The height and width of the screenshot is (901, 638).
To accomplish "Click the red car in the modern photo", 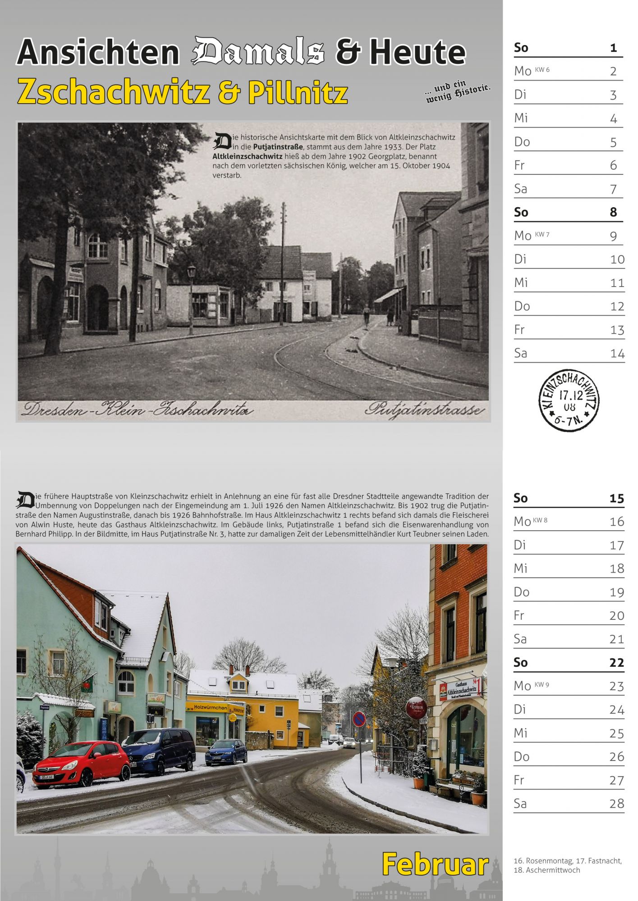I will point(81,764).
